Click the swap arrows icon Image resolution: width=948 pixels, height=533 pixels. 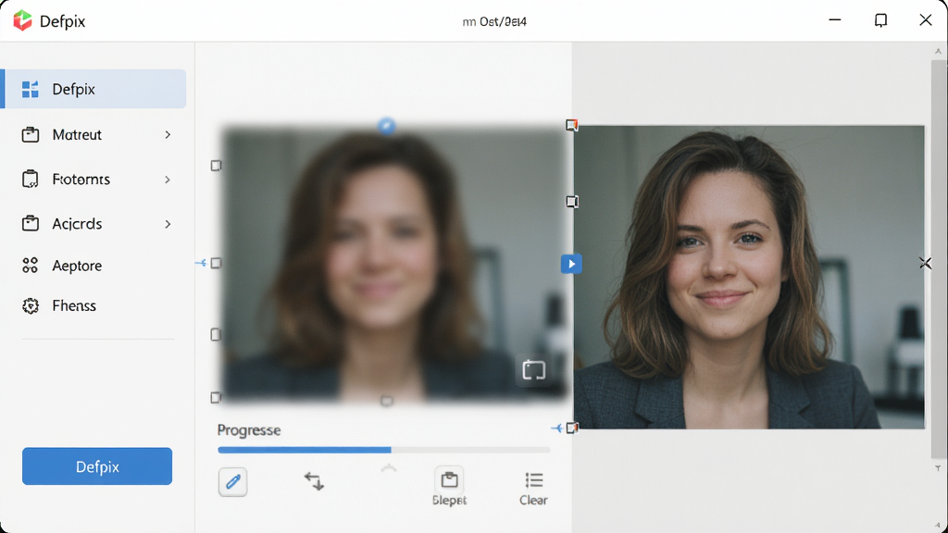(x=314, y=481)
